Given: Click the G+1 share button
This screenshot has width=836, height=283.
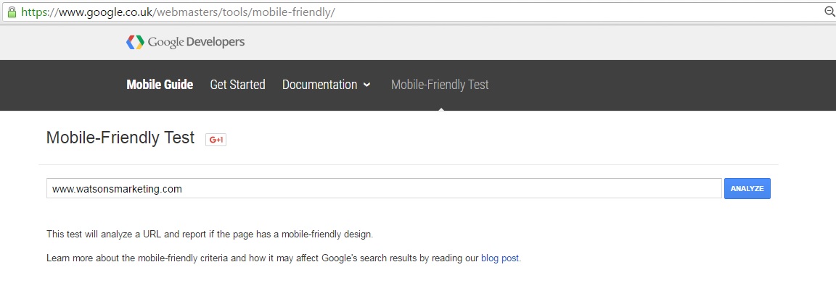Looking at the screenshot, I should [216, 140].
